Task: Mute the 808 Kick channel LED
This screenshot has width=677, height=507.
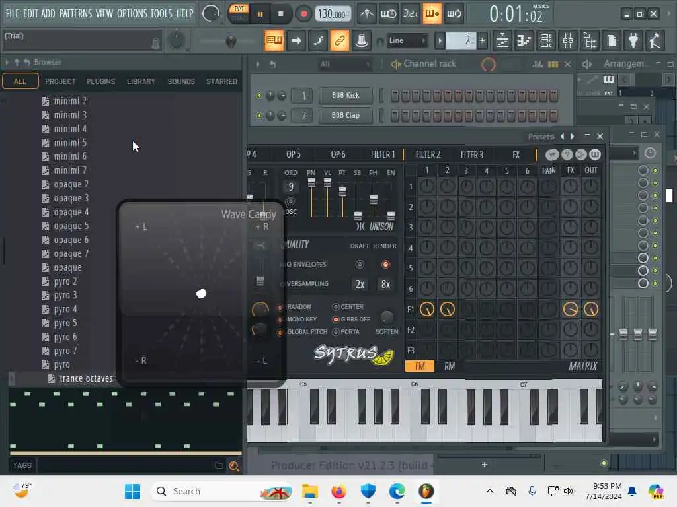Action: click(x=259, y=96)
